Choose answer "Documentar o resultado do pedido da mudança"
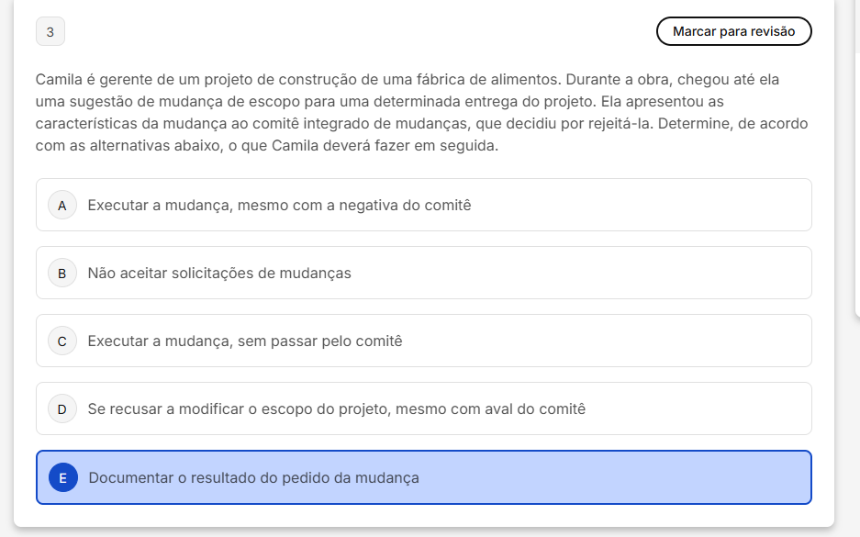 click(x=253, y=477)
